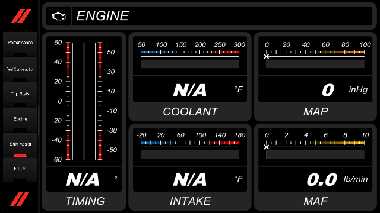This screenshot has height=213, width=380.
Task: Select the Engine tab in sidebar
Action: [x=20, y=120]
